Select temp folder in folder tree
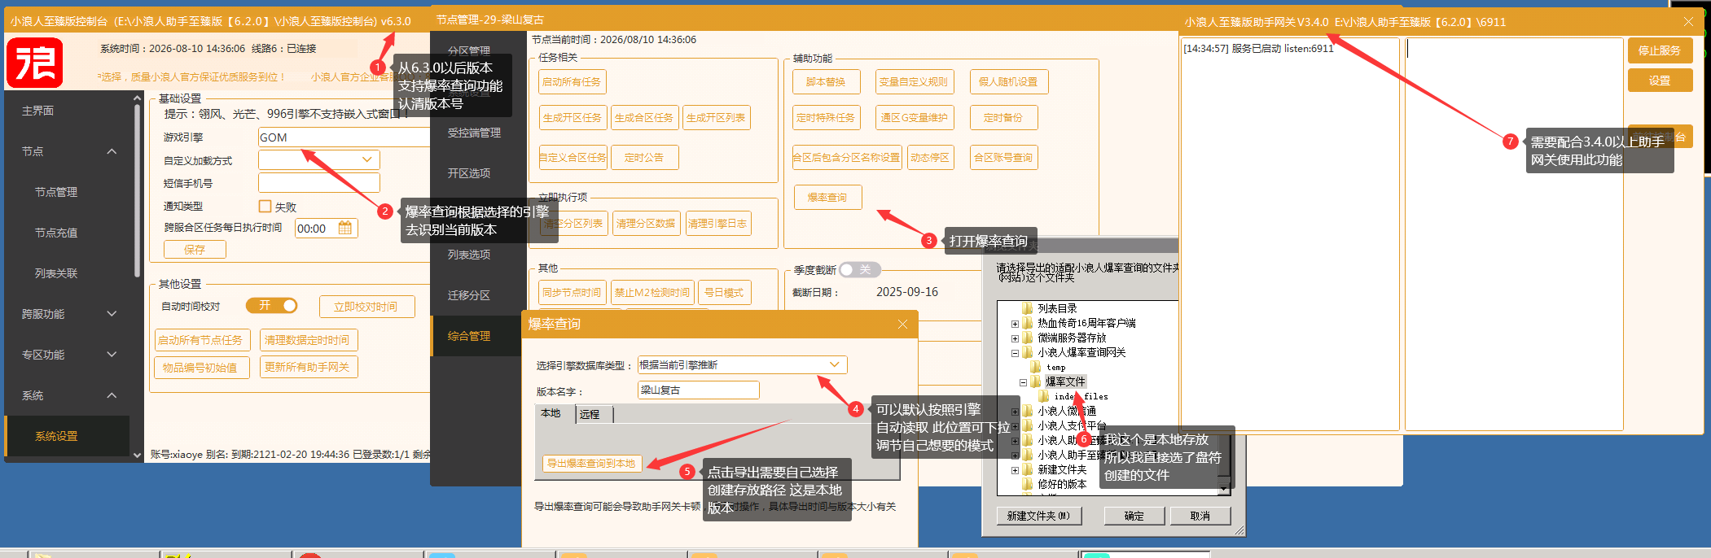This screenshot has width=1711, height=558. point(1055,367)
